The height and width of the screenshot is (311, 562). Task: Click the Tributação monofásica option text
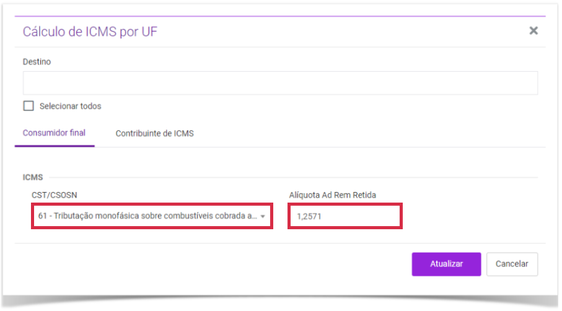tap(147, 216)
